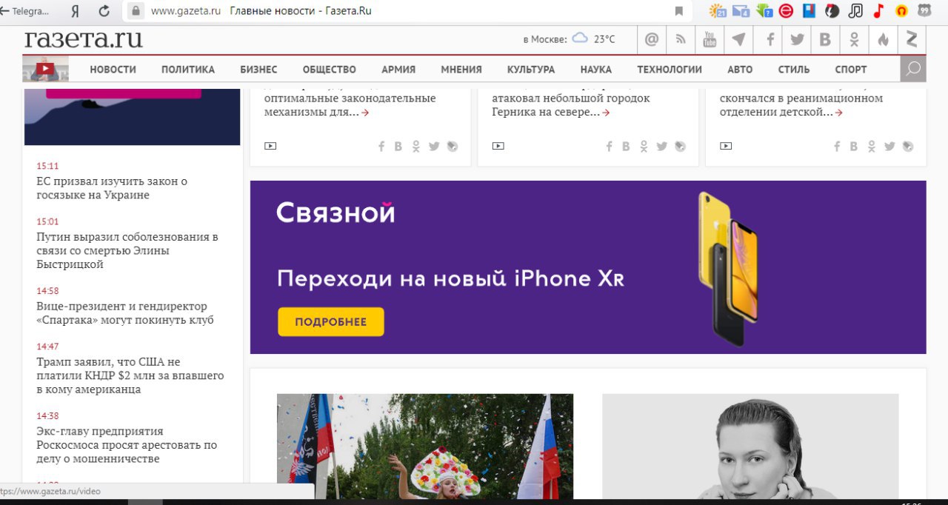Open the green download-arrow extension icon

click(x=764, y=11)
